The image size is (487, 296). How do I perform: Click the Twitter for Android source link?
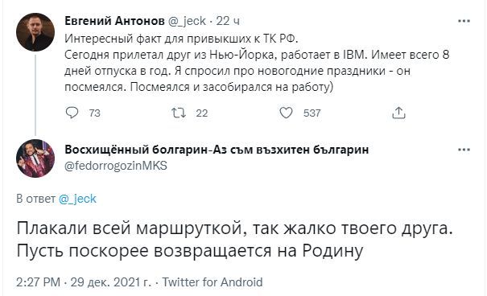point(213,282)
